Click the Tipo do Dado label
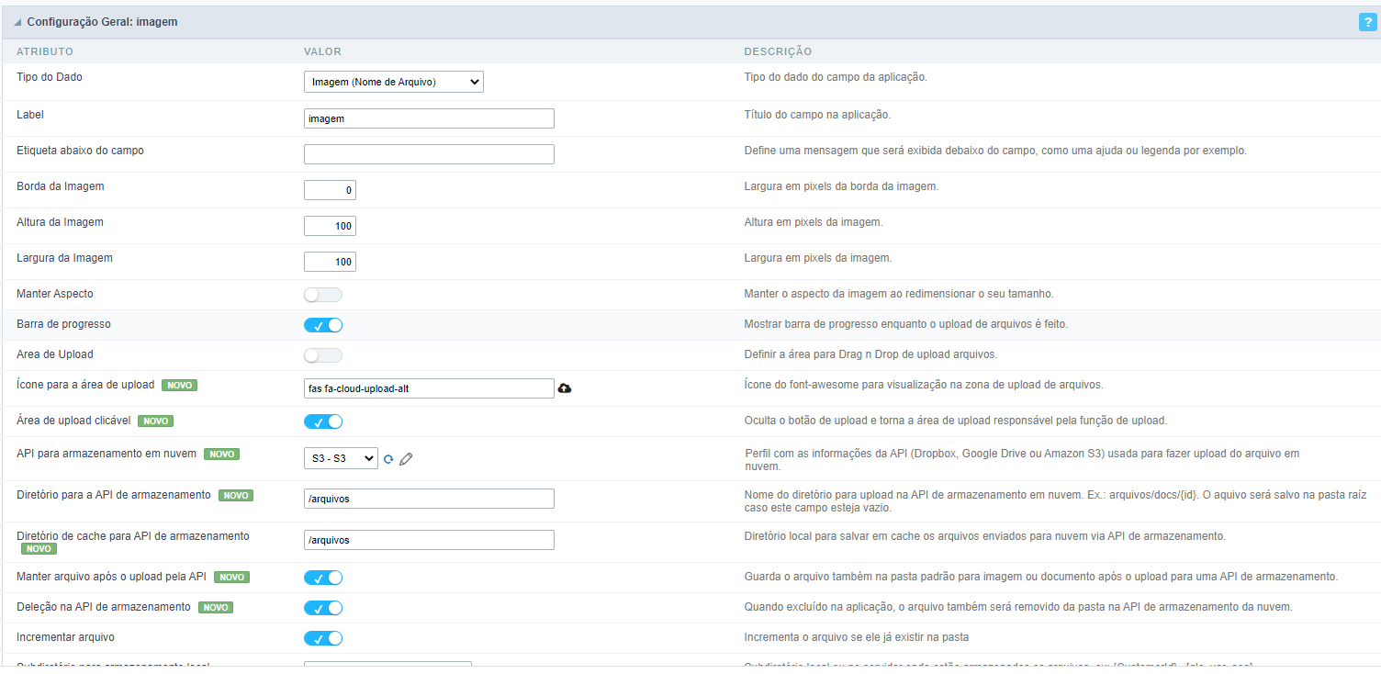The height and width of the screenshot is (674, 1381). (x=50, y=78)
